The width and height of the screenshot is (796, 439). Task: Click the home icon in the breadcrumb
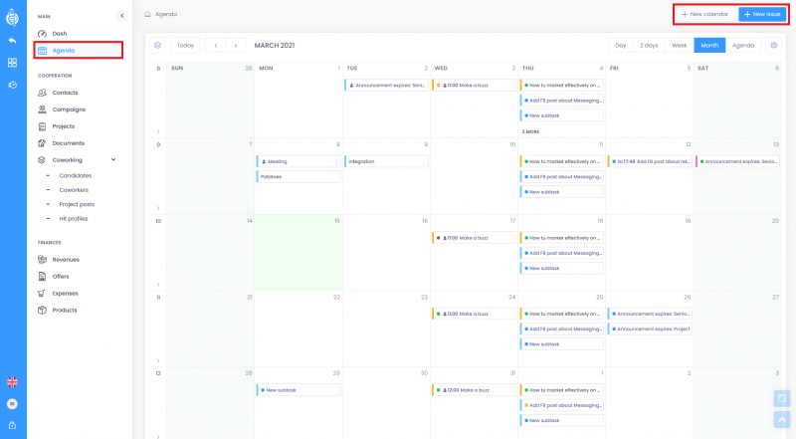point(147,14)
